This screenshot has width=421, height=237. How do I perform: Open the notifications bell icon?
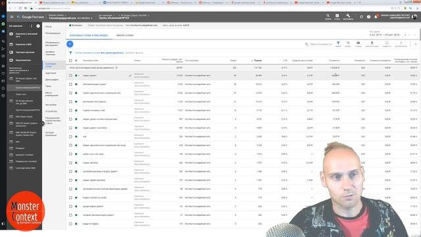pyautogui.click(x=376, y=16)
